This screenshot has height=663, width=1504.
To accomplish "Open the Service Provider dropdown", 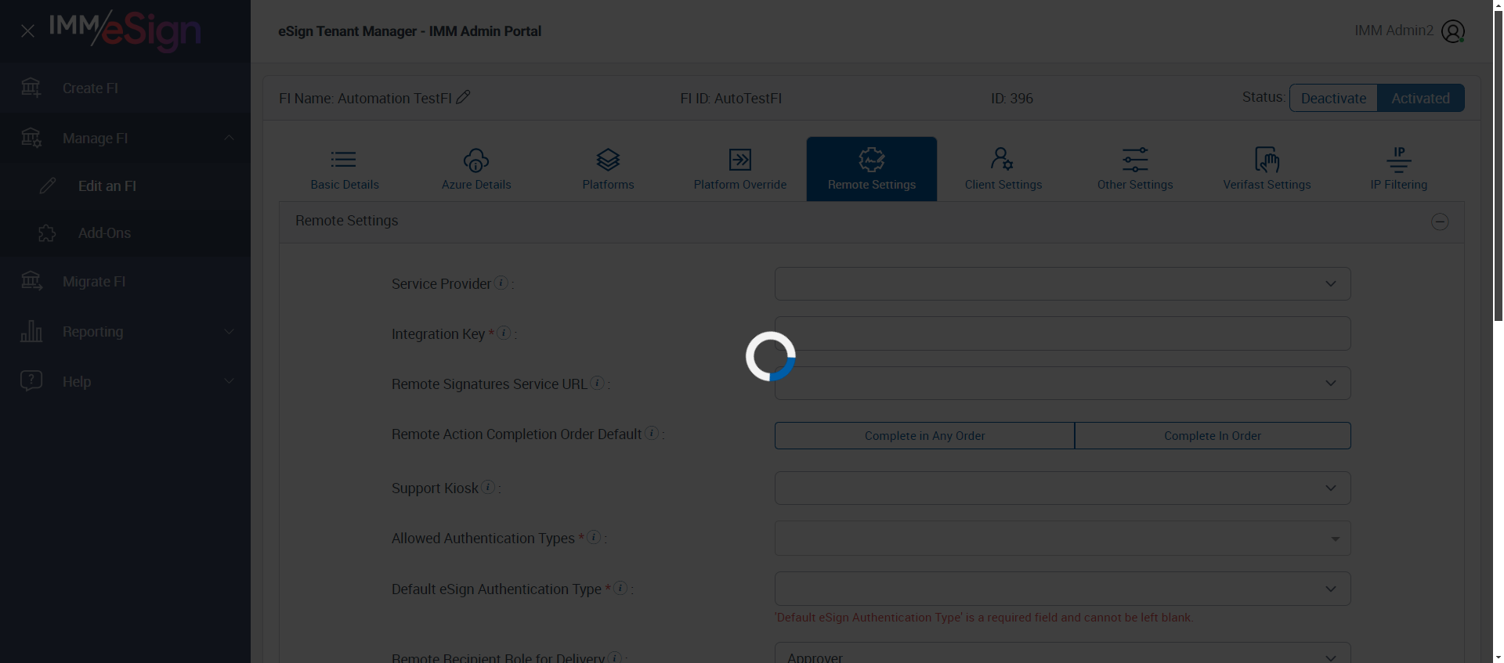I will point(1063,283).
